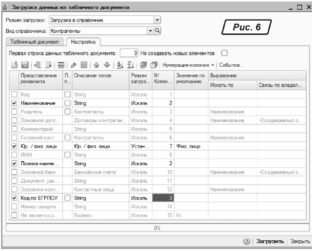Open help via question mark icon
This screenshot has height=251, width=312.
[246, 240]
